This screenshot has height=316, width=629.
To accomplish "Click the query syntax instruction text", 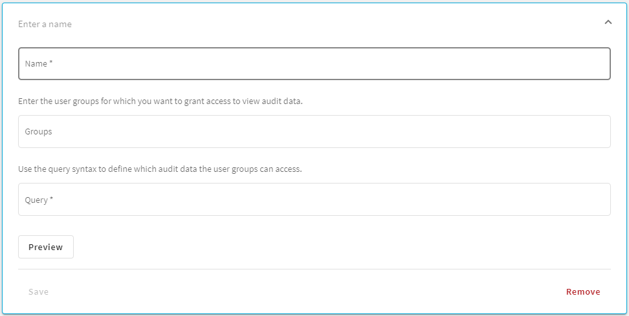I will [160, 169].
